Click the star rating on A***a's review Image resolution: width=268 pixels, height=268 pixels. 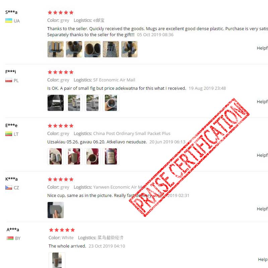click(62, 230)
